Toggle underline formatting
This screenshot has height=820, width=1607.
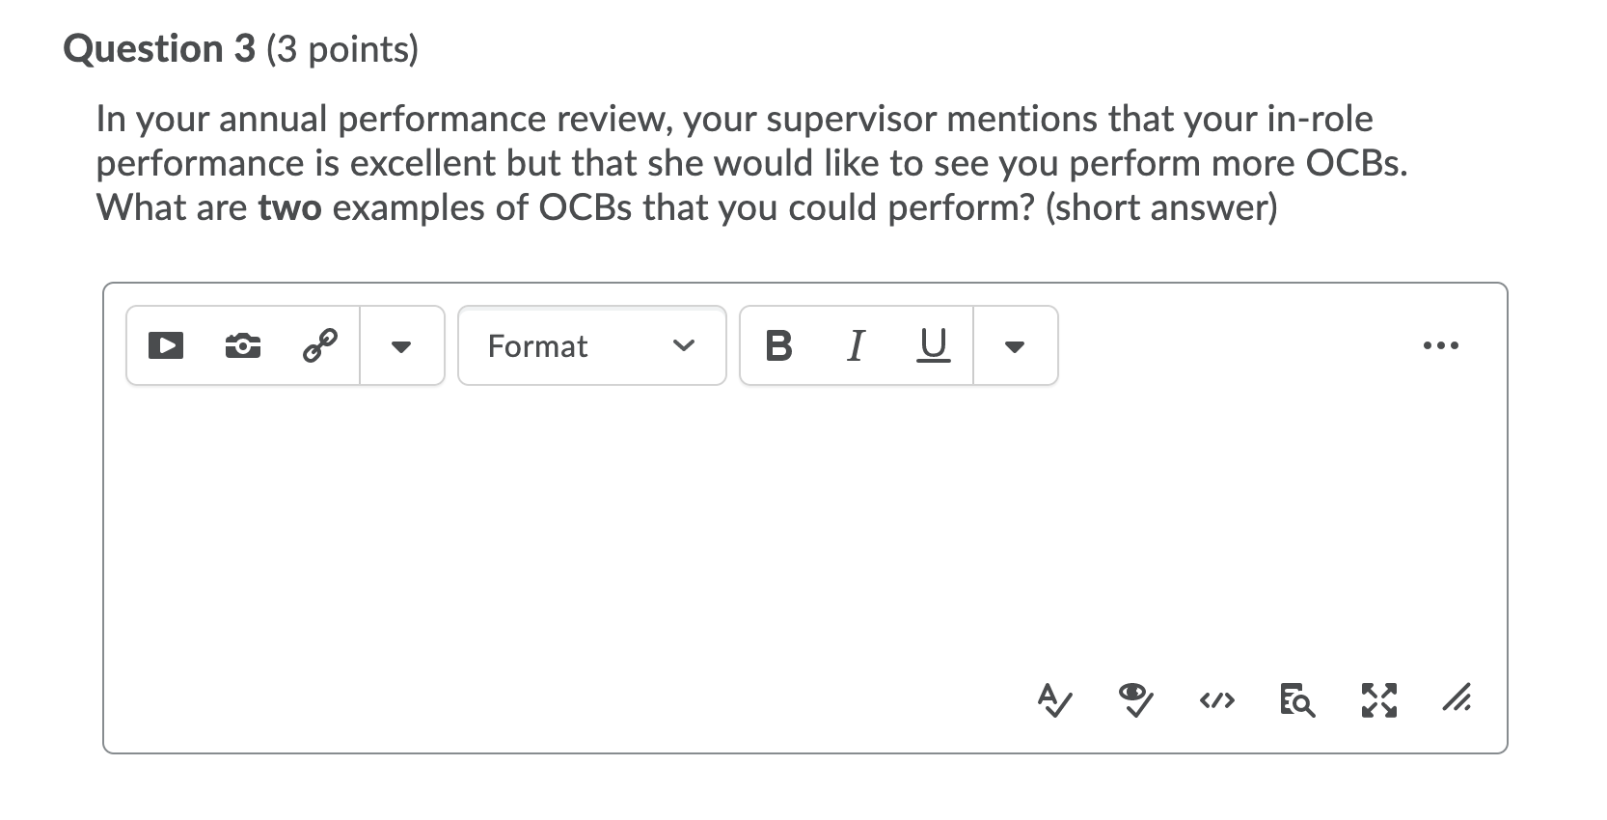(932, 345)
